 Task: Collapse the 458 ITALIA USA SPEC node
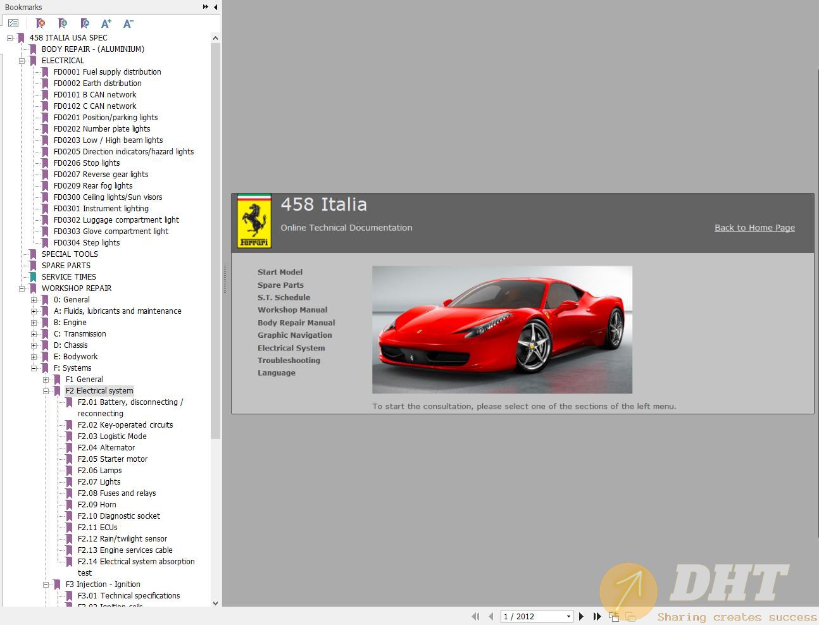9,38
